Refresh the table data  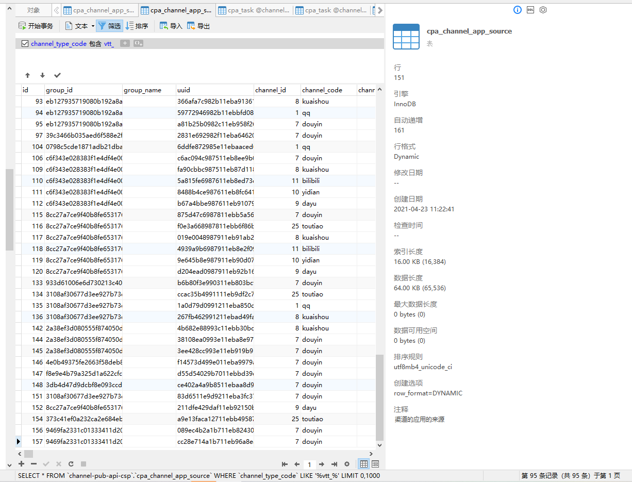pos(71,464)
